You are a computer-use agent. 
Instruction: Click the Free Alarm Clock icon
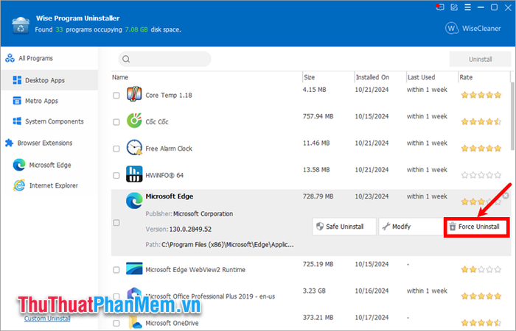(x=134, y=147)
